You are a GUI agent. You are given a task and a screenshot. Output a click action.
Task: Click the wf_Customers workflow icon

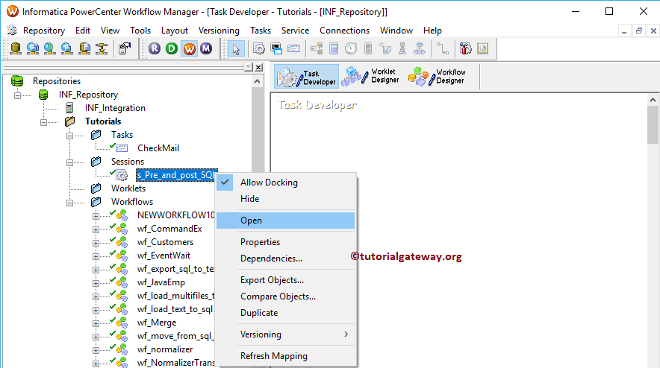pyautogui.click(x=122, y=242)
